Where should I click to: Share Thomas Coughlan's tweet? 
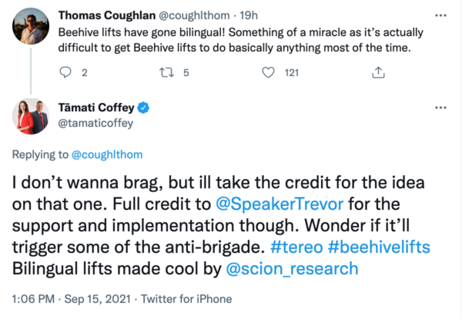tap(378, 73)
